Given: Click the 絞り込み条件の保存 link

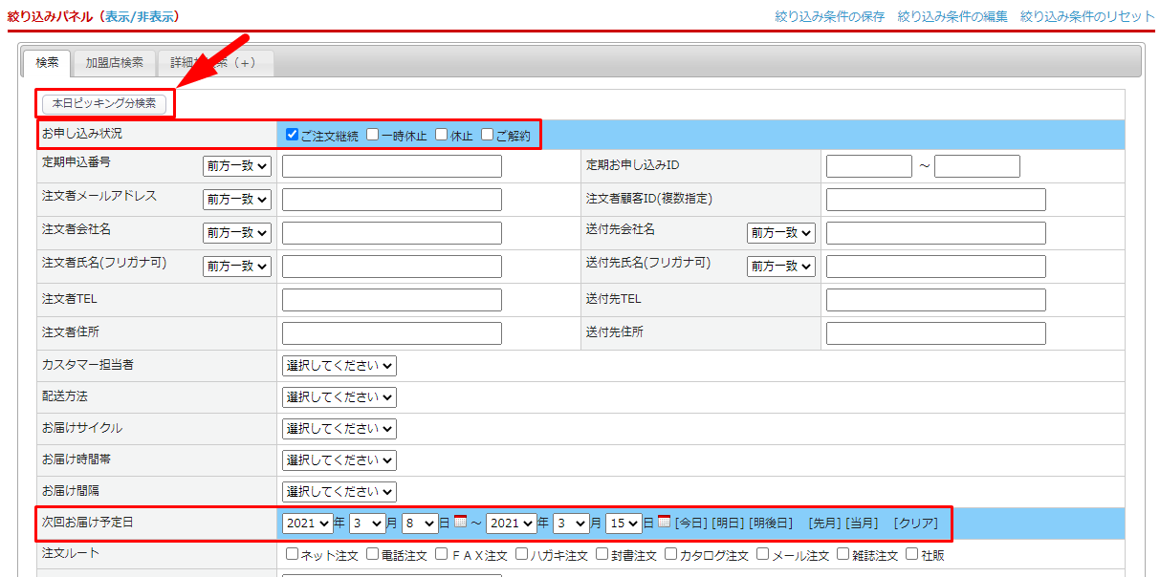Looking at the screenshot, I should tap(830, 16).
